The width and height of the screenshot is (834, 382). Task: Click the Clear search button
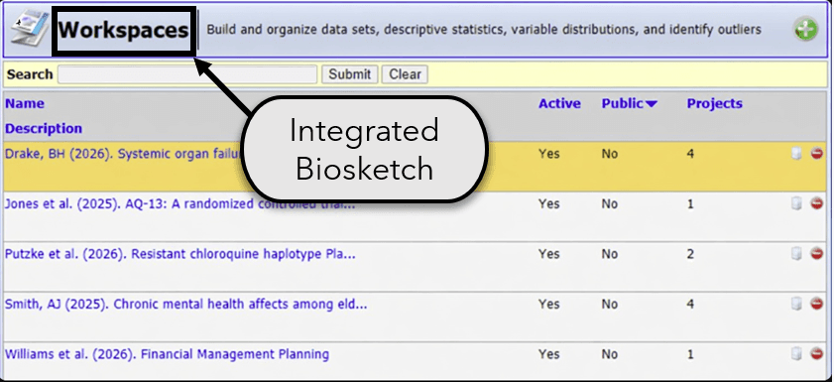(x=405, y=74)
